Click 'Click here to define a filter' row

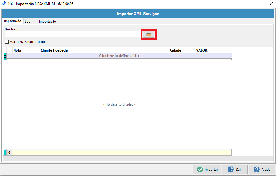tap(119, 56)
